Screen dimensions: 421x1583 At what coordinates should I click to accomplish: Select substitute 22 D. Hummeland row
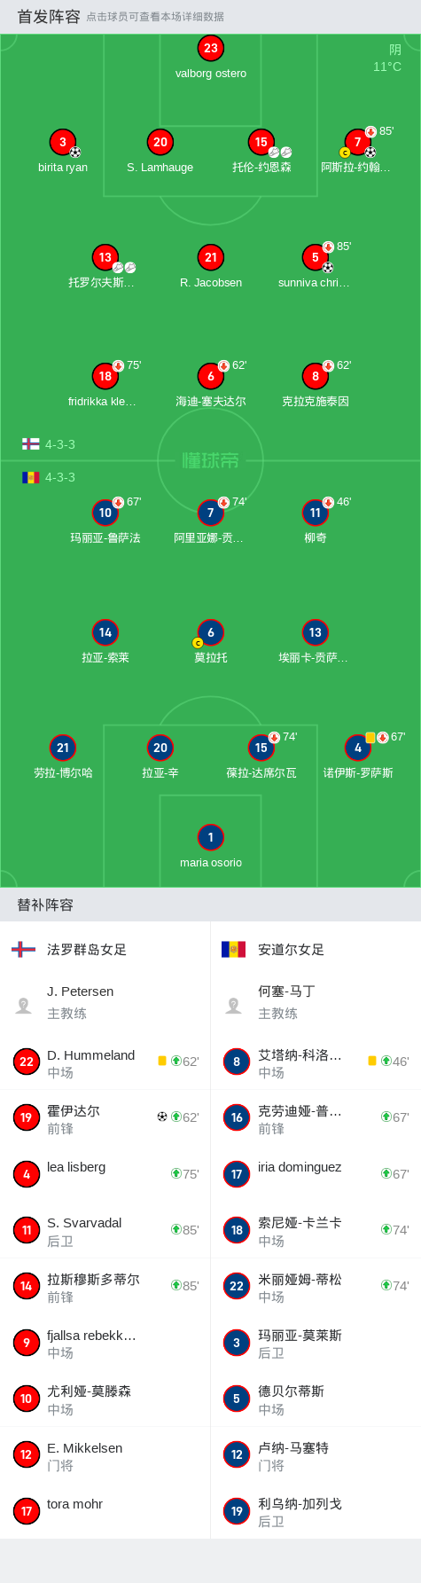tap(105, 1062)
